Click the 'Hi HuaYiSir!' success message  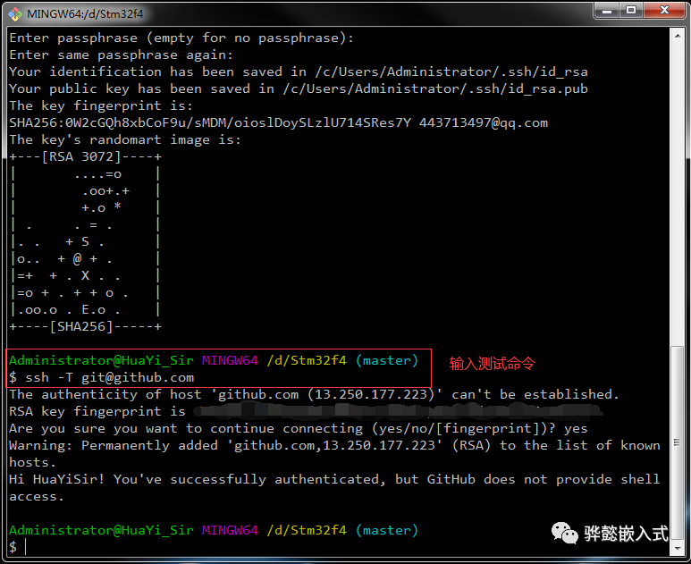coord(335,488)
